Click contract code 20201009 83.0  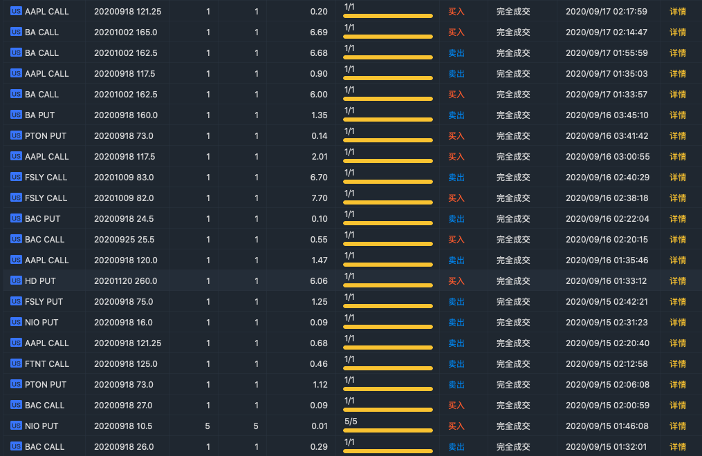124,178
